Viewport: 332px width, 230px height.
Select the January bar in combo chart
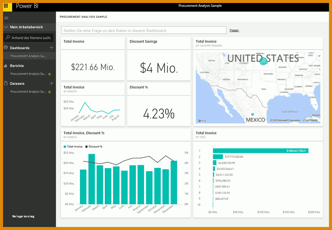coord(83,187)
